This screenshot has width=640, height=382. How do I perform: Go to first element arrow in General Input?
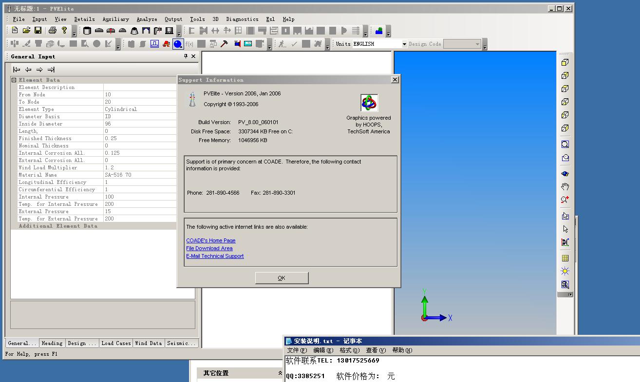(x=17, y=70)
